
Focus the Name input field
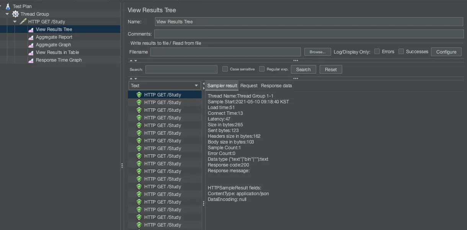tap(309, 22)
